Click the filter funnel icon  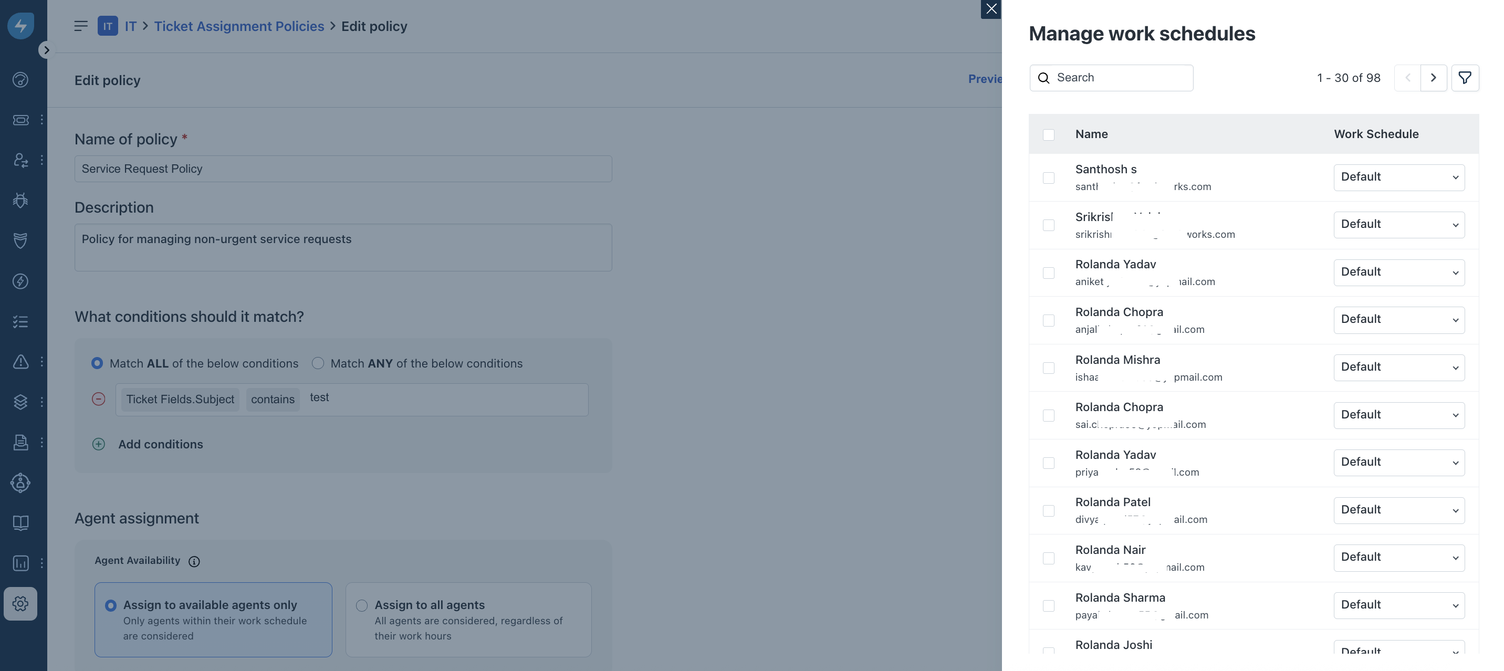(x=1464, y=78)
